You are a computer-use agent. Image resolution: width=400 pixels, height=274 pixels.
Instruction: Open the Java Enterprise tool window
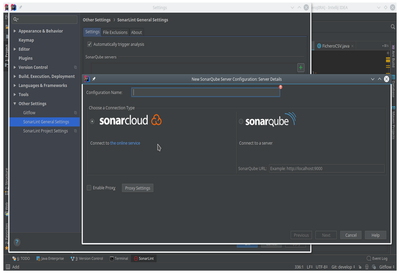pos(50,258)
